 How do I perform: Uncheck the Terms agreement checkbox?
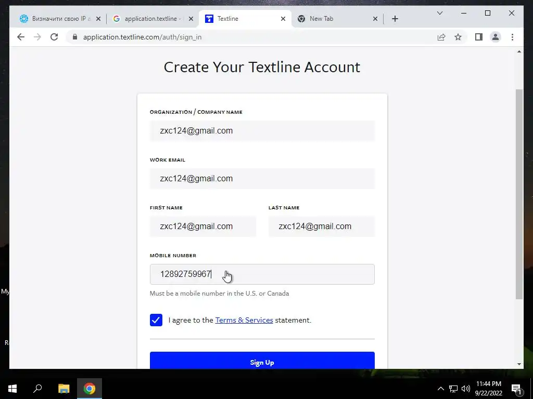point(156,320)
